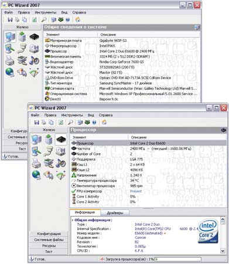Select Материнская плата row in back window
Viewport: 229px width, 264px height.
point(122,40)
